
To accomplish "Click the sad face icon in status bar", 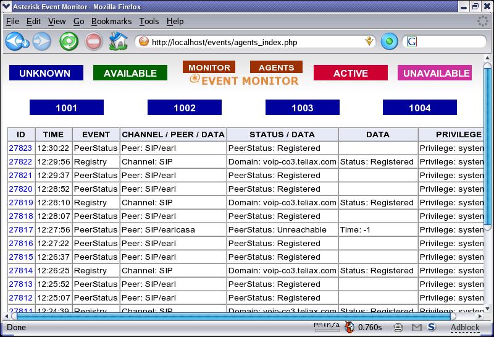I will coord(399,327).
